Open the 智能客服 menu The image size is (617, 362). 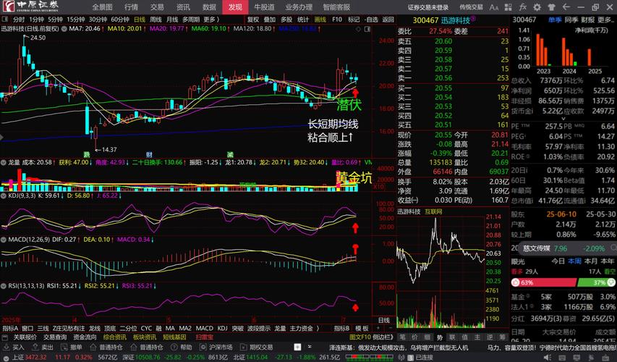336,7
